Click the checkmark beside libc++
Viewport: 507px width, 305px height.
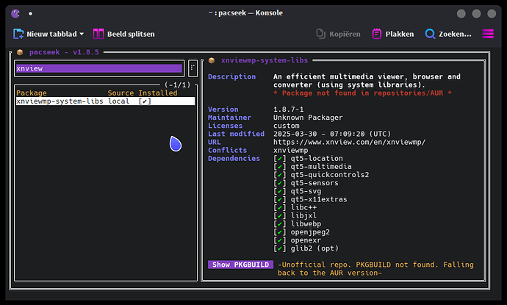280,207
